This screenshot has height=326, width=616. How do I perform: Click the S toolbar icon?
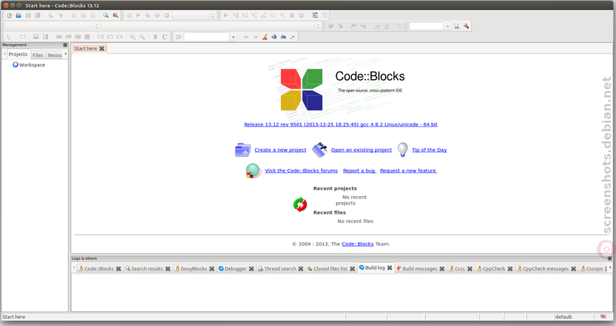click(x=156, y=37)
